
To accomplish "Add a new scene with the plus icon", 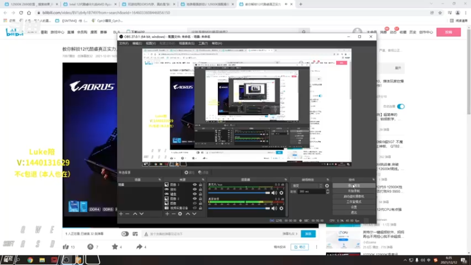I will (121, 214).
